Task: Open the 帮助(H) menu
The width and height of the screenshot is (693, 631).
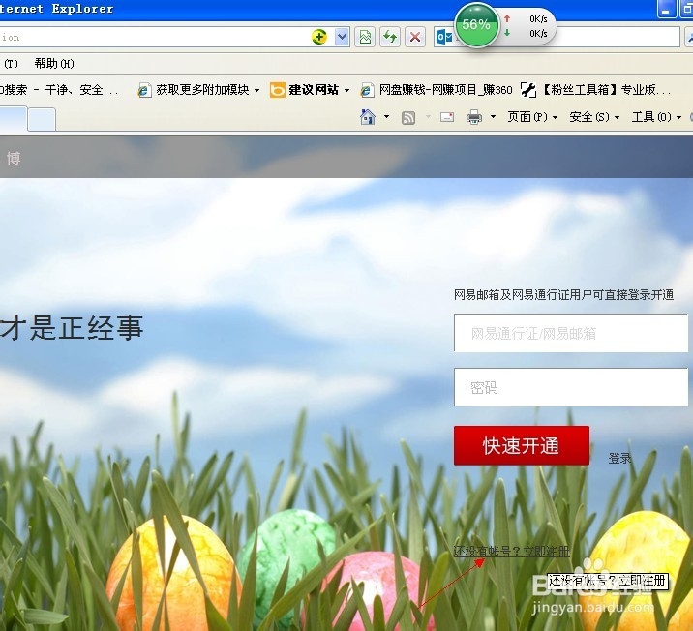Action: pyautogui.click(x=54, y=64)
